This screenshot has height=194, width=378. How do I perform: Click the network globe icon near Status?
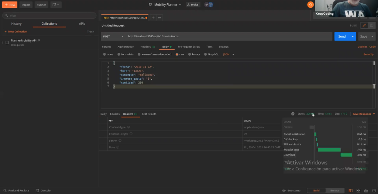click(293, 114)
